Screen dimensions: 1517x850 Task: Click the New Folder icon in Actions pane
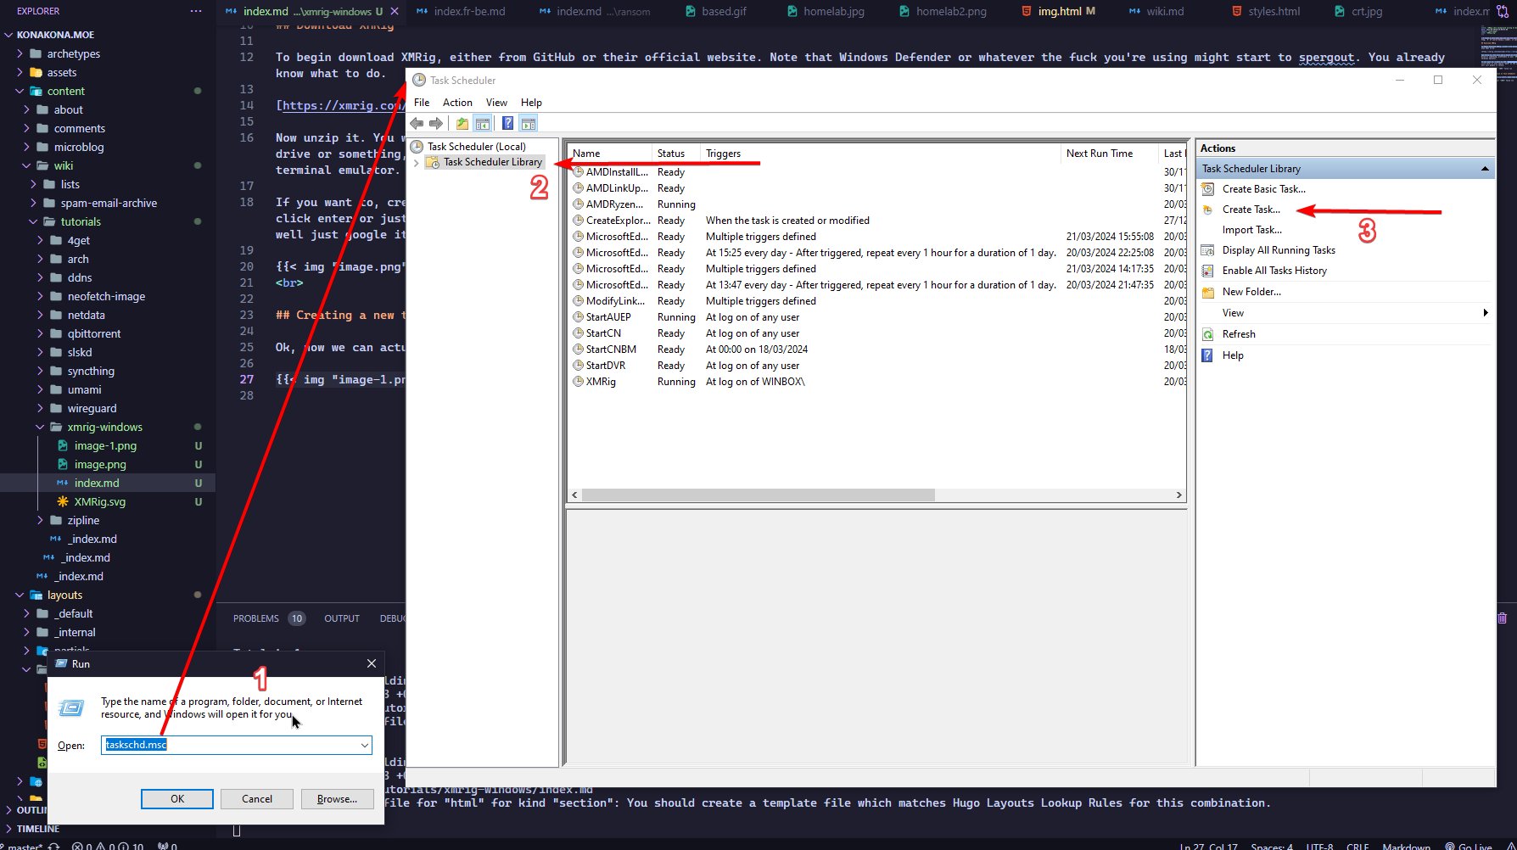click(x=1208, y=292)
